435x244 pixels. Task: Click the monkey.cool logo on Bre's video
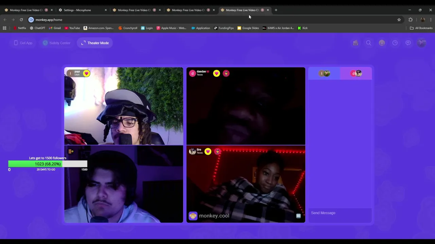209,216
